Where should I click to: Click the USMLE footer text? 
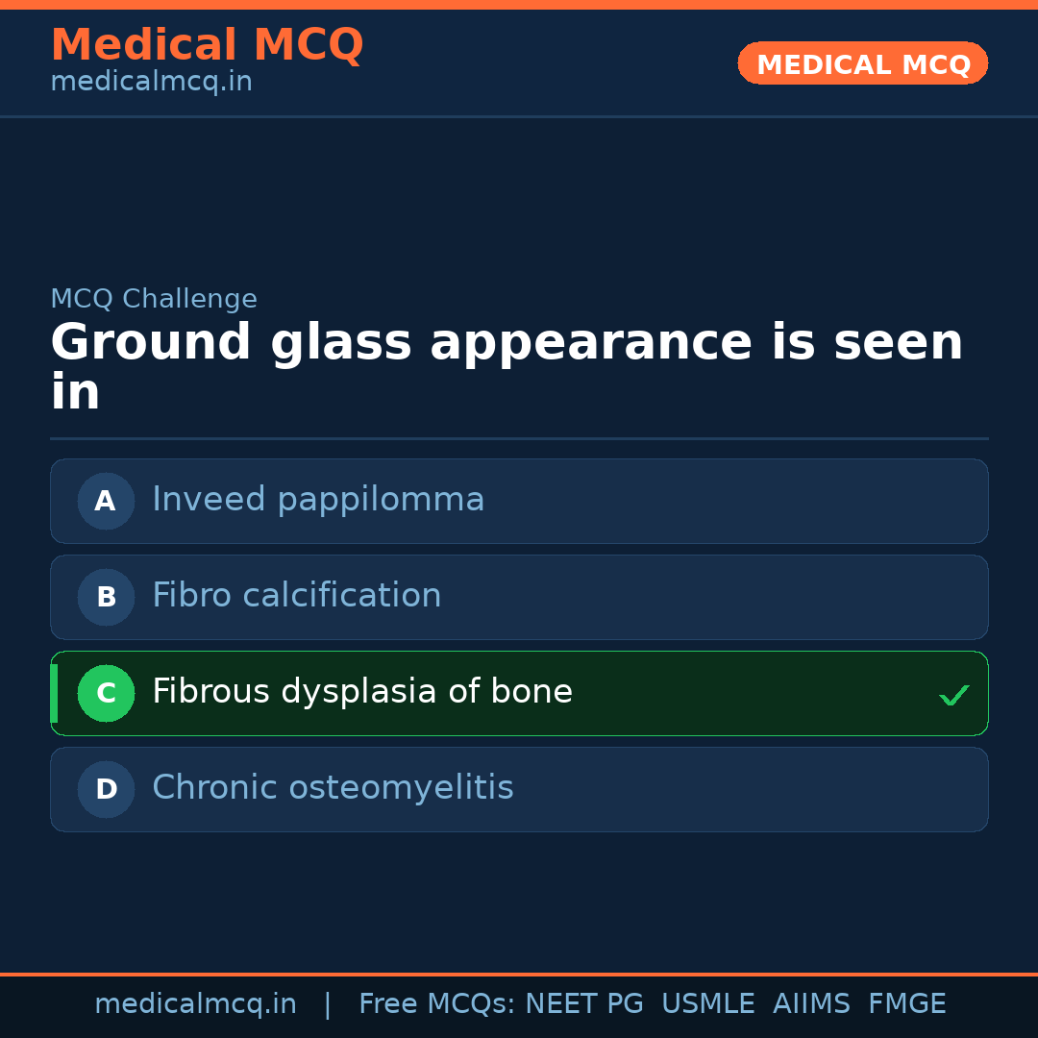(707, 1004)
